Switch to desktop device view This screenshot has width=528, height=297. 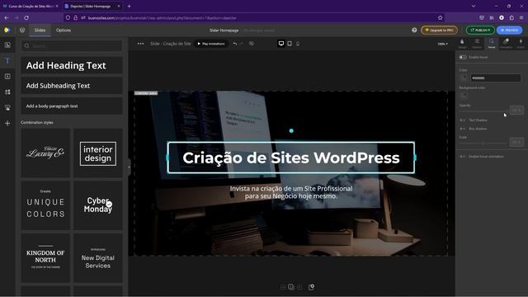tap(281, 44)
